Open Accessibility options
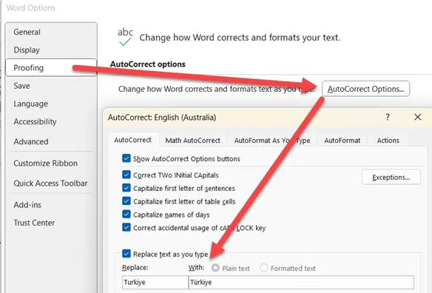Viewport: 432px width, 293px height. (x=35, y=121)
